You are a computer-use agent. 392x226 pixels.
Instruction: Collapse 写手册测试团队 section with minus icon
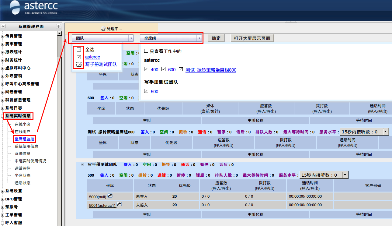pos(82,164)
